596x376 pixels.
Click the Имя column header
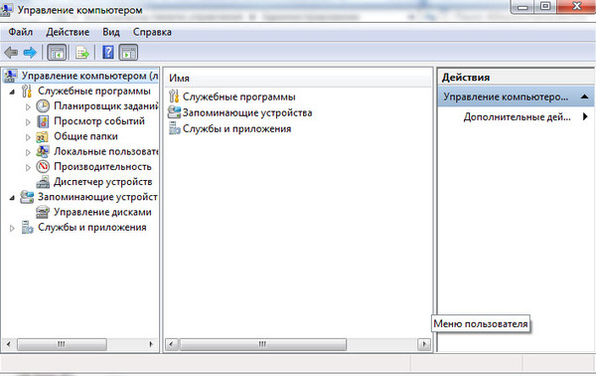coord(298,78)
